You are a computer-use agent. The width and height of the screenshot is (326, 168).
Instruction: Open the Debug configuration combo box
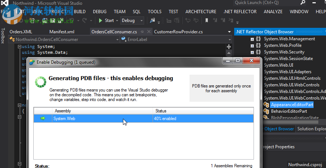pyautogui.click(x=132, y=20)
